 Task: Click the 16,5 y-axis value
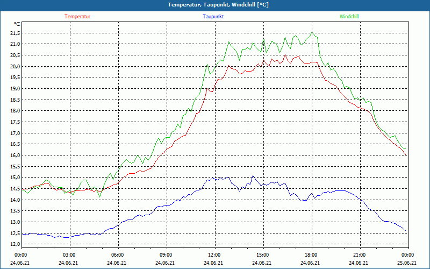(16, 144)
